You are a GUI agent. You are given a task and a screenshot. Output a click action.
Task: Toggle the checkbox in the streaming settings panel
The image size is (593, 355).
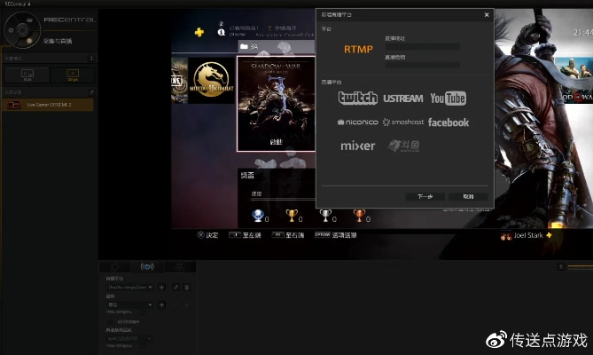[112, 321]
